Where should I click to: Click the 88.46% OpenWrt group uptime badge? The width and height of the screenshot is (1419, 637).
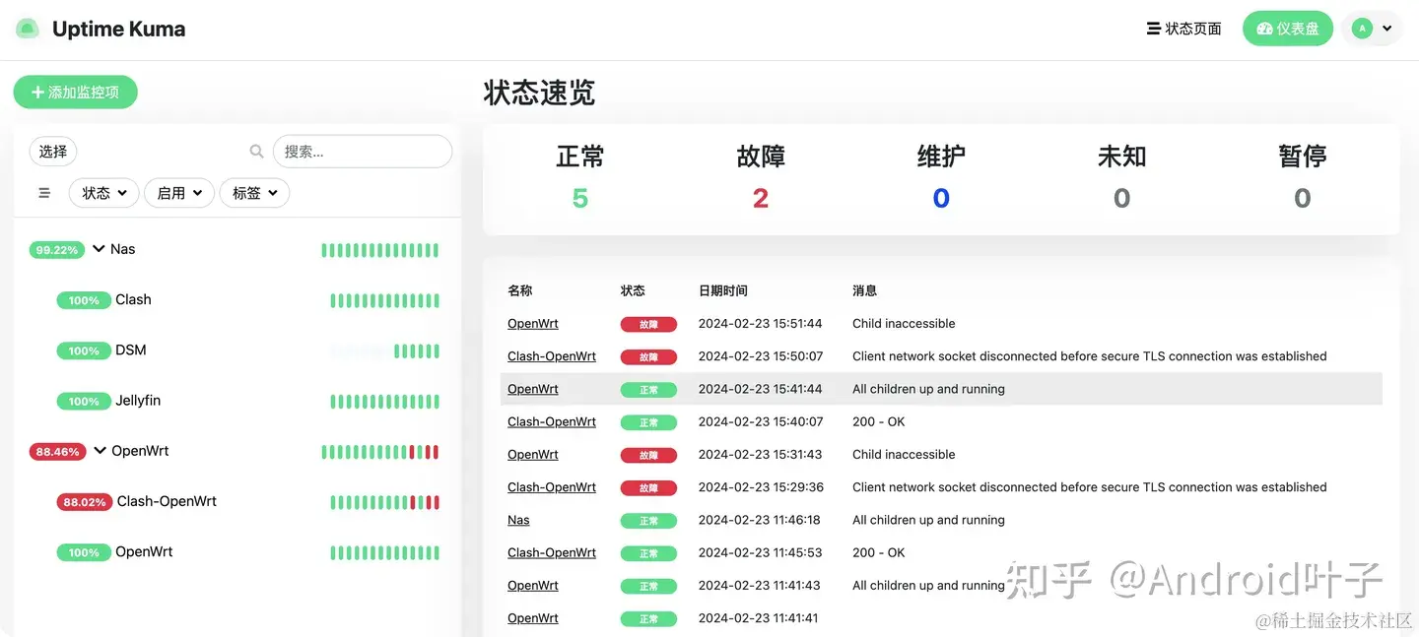coord(57,452)
